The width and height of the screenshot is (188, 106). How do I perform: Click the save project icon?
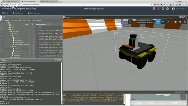click(x=154, y=9)
